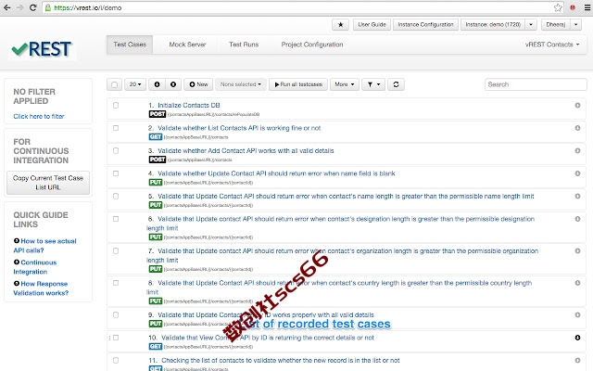593x371 pixels.
Task: Check the box for test case 10
Action: pos(116,338)
